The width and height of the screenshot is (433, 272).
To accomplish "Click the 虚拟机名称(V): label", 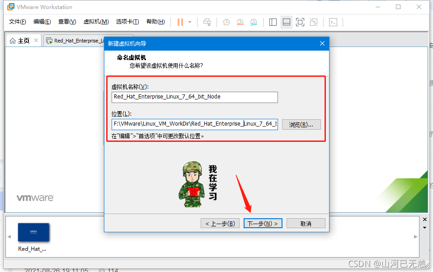I will (130, 87).
